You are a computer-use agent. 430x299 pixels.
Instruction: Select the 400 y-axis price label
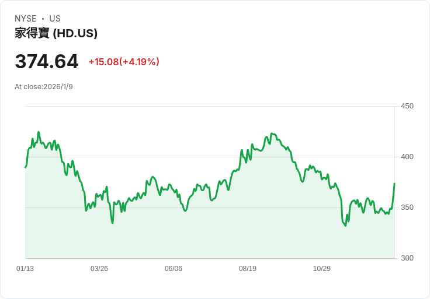(x=407, y=157)
